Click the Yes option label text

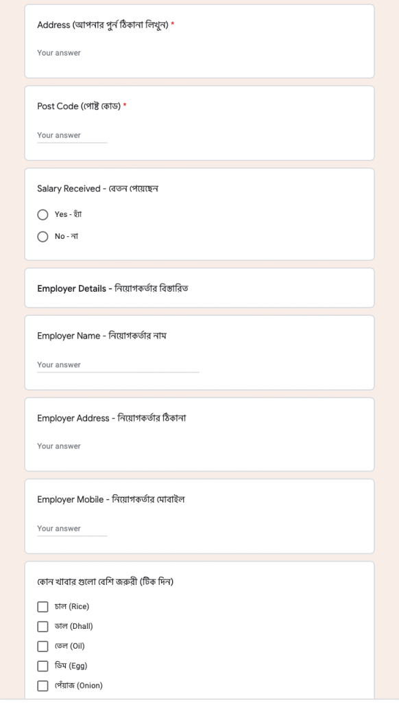pos(68,214)
